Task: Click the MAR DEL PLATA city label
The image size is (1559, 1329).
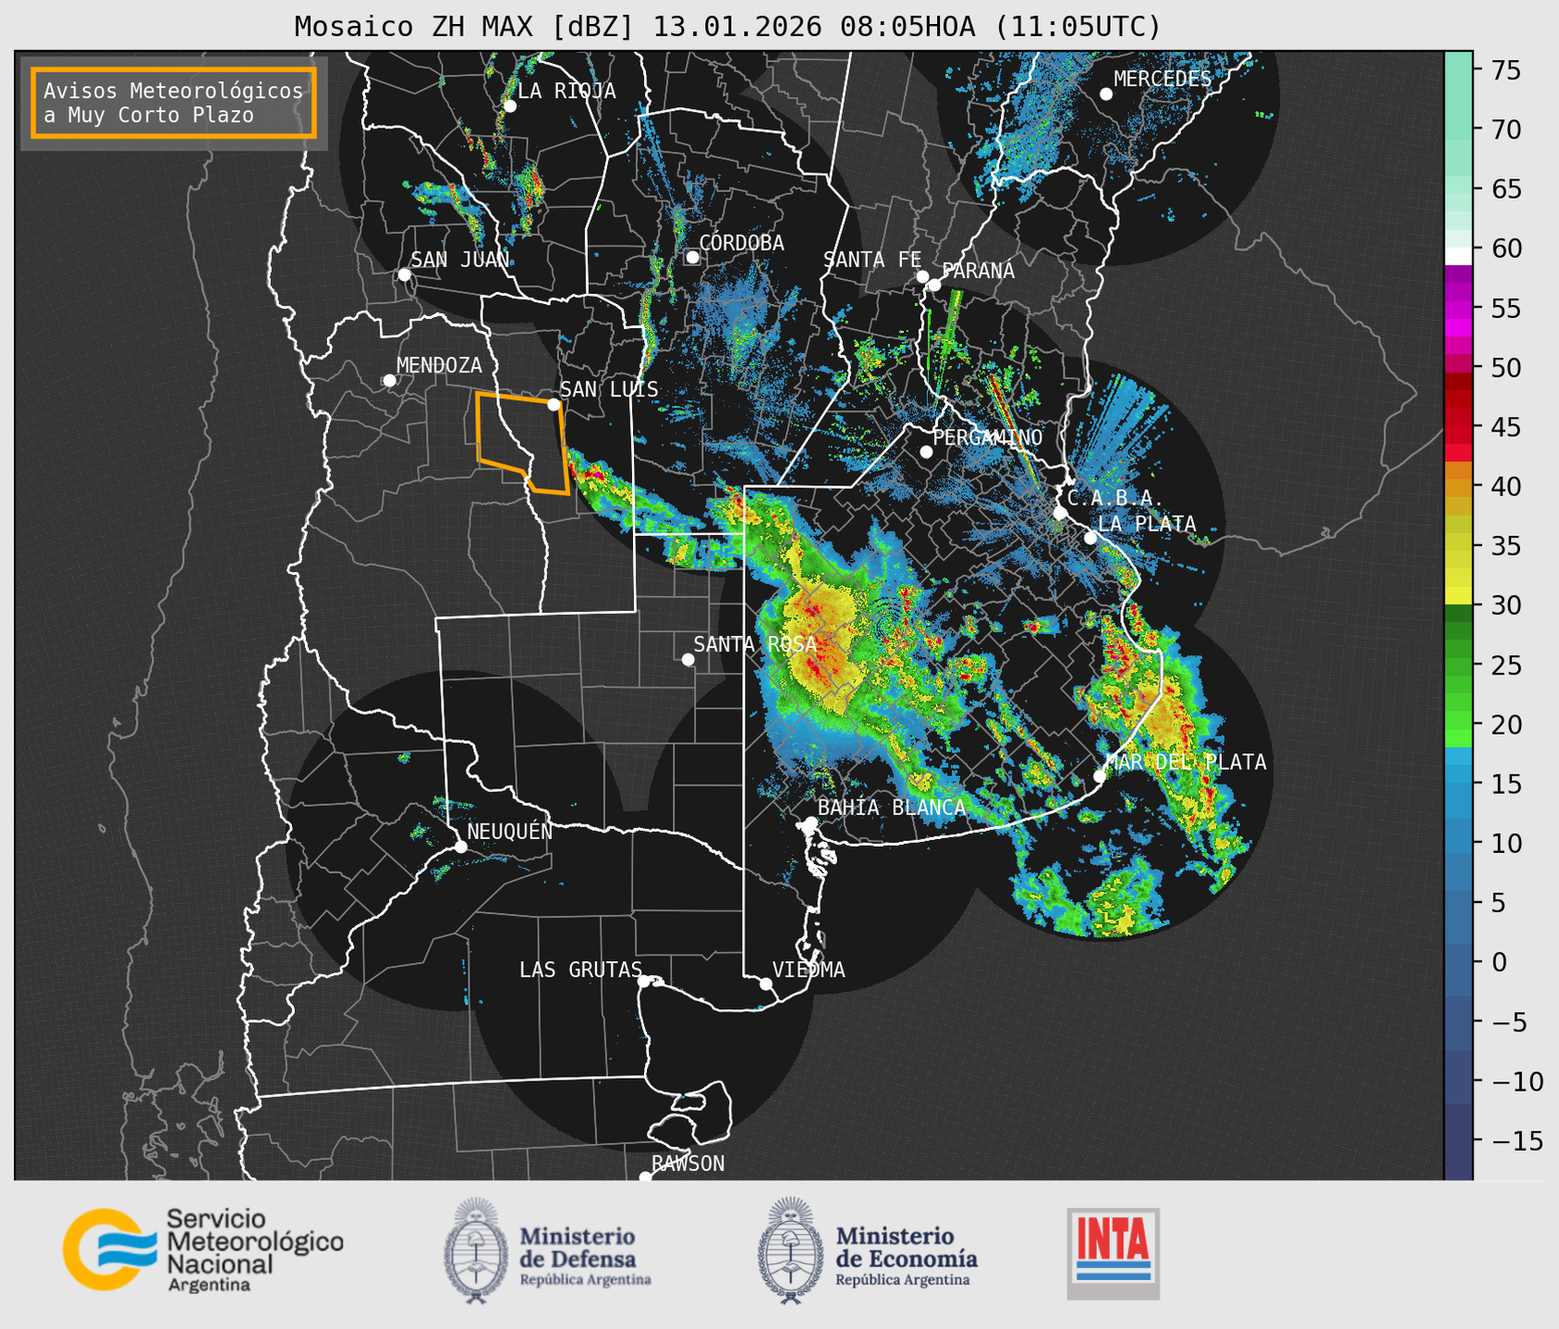Action: [1186, 762]
